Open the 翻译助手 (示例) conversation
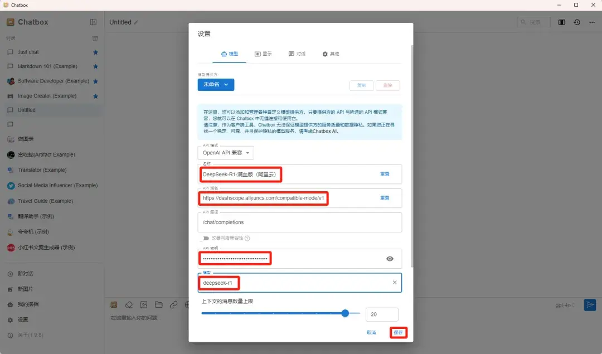 [x=52, y=216]
